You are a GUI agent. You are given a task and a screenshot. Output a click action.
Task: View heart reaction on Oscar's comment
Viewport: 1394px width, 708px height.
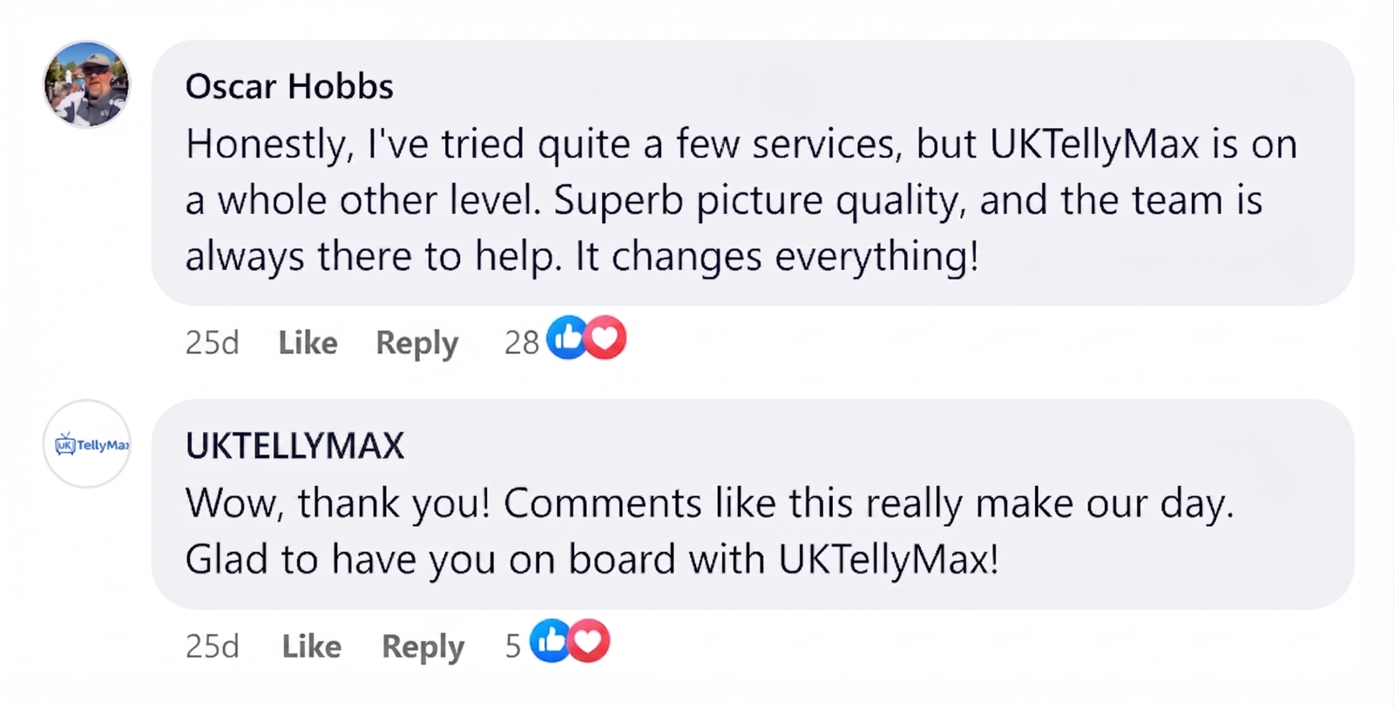point(606,337)
